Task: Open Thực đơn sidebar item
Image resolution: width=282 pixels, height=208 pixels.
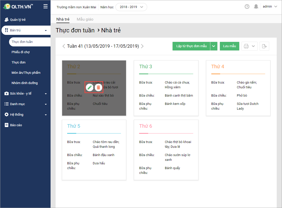Action: 19,62
